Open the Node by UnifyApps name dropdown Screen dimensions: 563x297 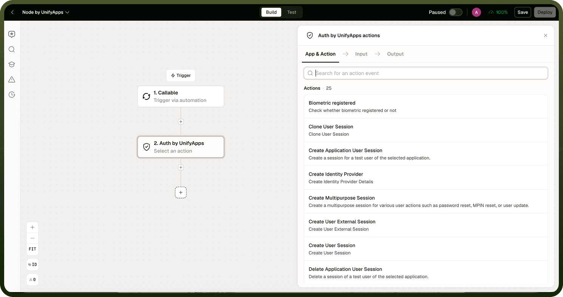pyautogui.click(x=46, y=12)
